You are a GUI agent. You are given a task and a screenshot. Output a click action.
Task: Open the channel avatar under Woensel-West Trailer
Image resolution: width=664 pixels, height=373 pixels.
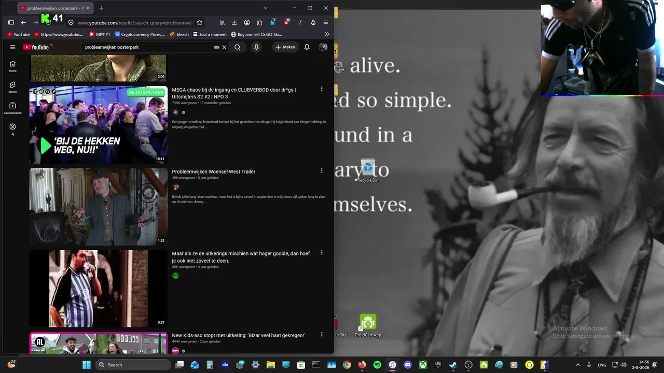175,187
